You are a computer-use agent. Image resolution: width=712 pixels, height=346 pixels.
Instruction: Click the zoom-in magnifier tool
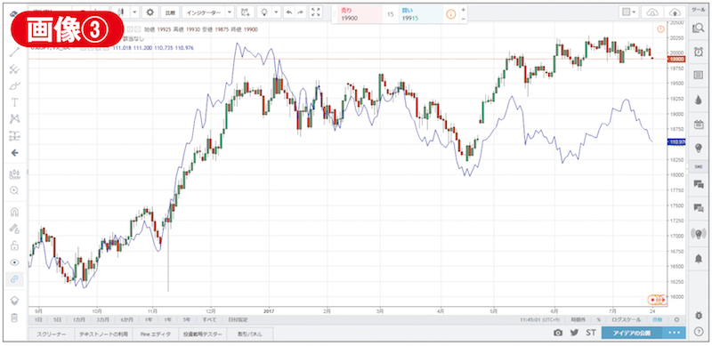coord(14,190)
